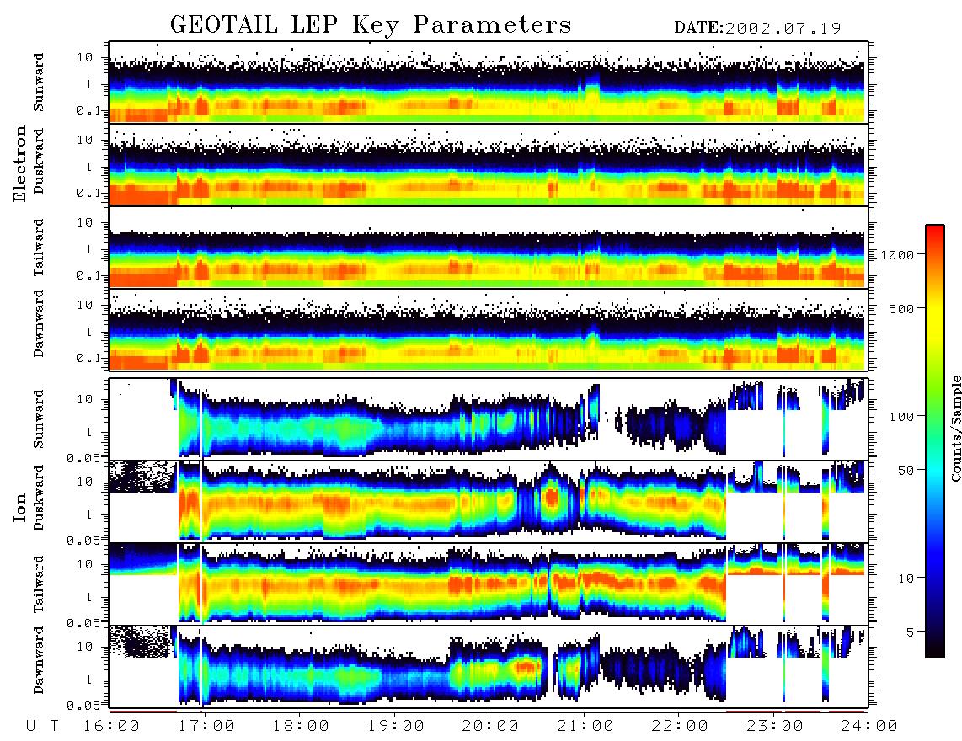Click the Electron Duskward panel label
This screenshot has width=962, height=741.
point(38,162)
